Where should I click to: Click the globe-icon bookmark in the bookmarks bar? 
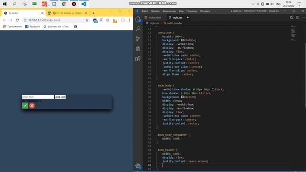pos(76,27)
